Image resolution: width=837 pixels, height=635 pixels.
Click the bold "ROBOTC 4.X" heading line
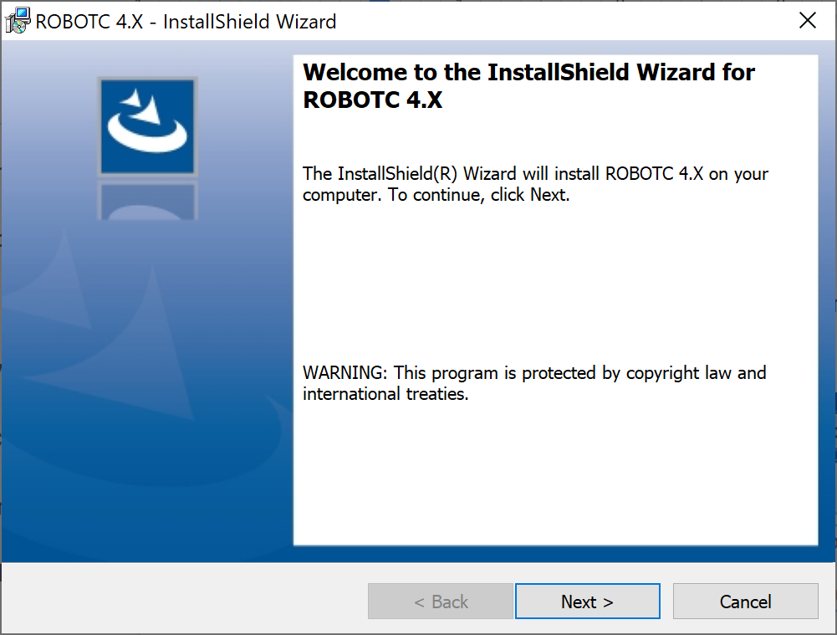(372, 100)
